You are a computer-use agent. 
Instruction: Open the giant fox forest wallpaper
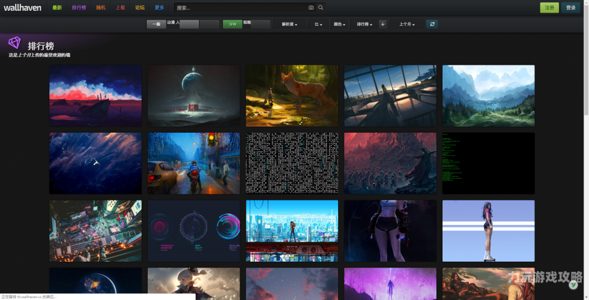coord(292,96)
